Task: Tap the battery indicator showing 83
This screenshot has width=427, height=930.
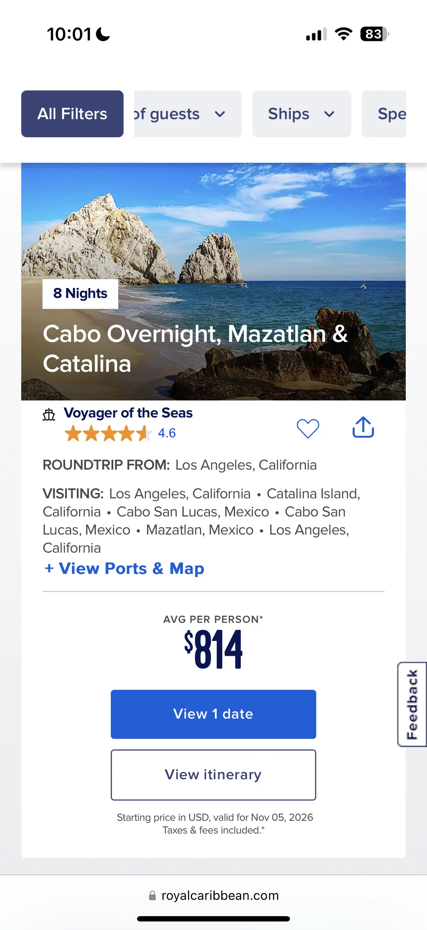Action: point(374,34)
